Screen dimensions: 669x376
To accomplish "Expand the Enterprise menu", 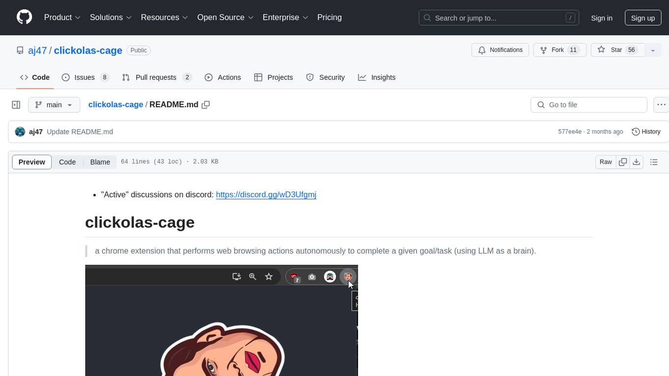I will click(x=285, y=17).
